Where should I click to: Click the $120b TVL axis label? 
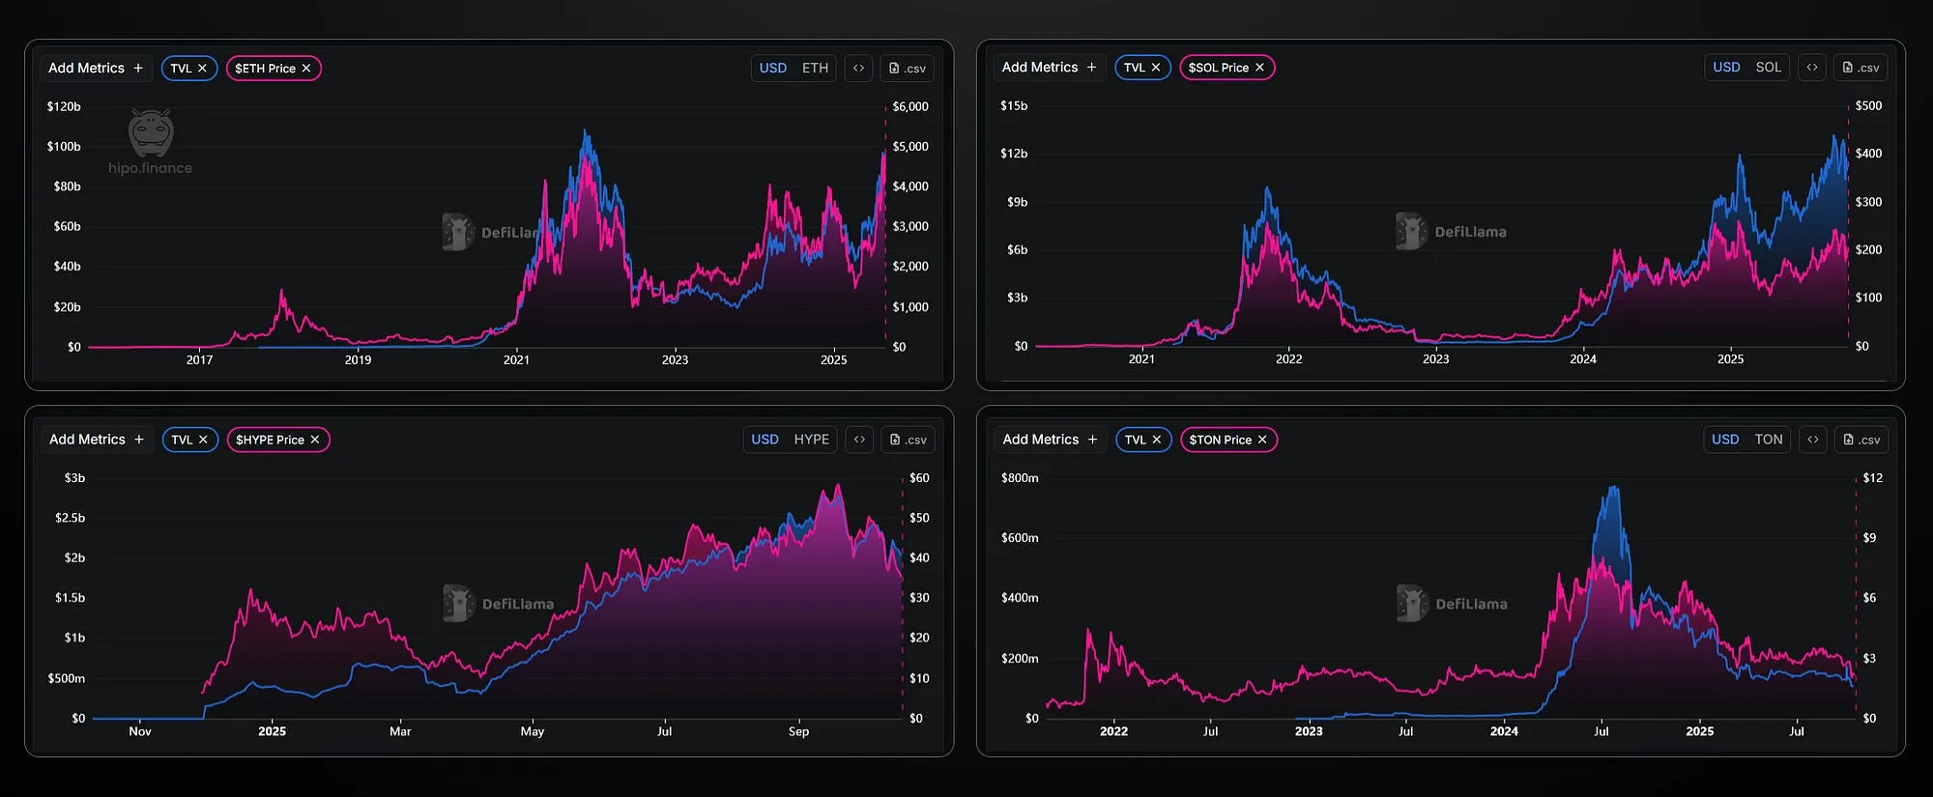click(64, 106)
